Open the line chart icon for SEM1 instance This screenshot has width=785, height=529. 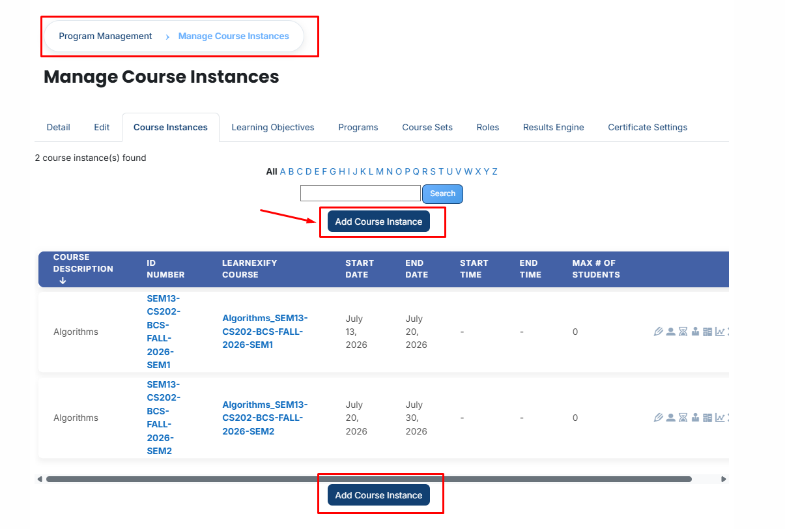(x=720, y=332)
